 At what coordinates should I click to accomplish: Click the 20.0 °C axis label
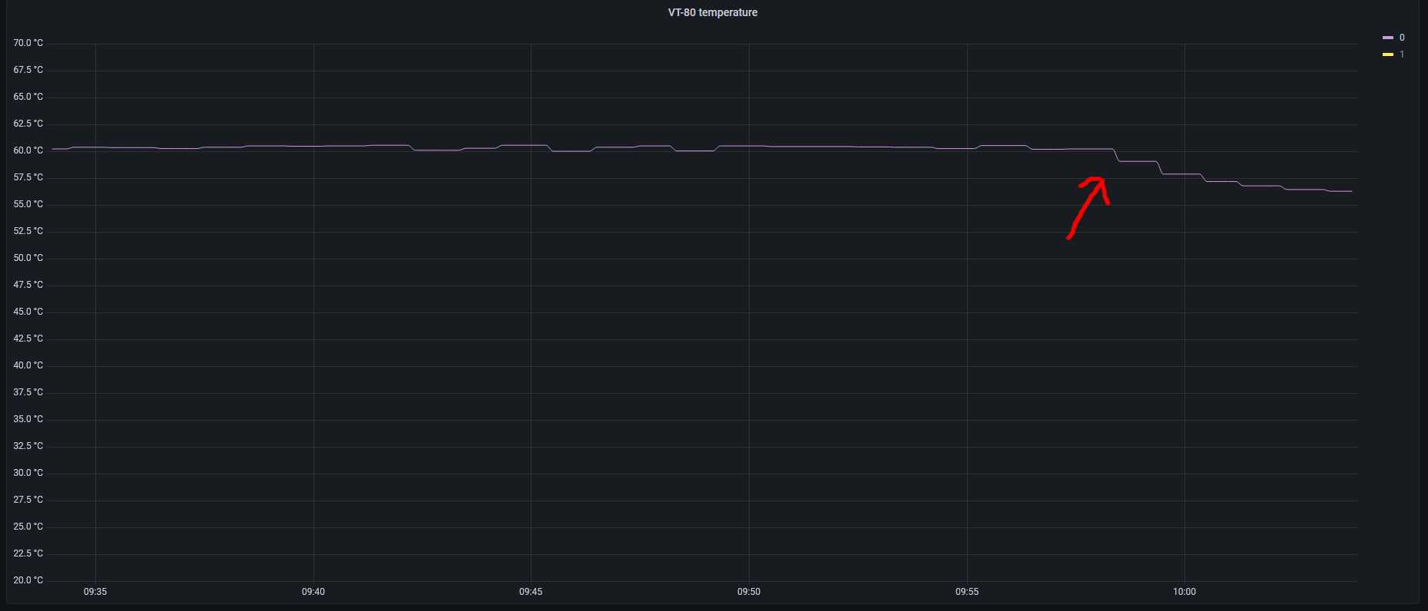(28, 580)
